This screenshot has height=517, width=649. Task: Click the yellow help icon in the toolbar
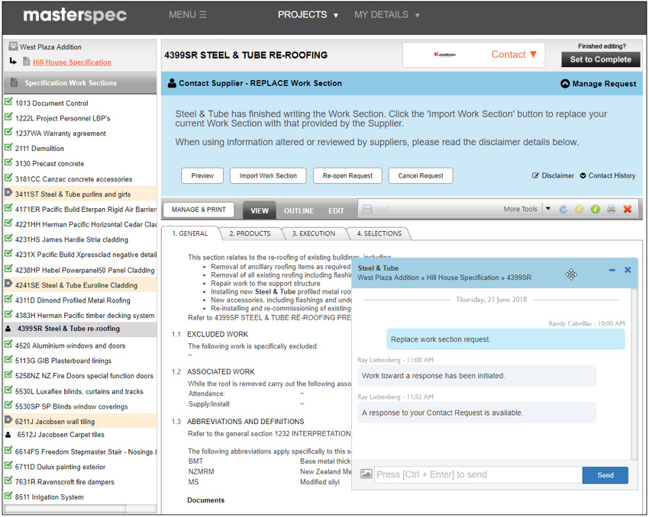click(579, 210)
